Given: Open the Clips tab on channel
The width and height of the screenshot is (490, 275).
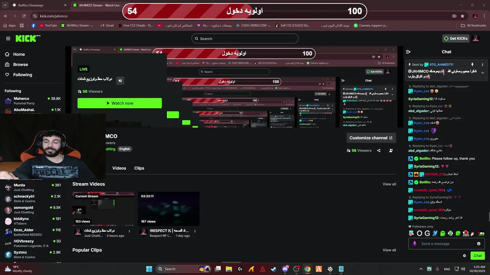Looking at the screenshot, I should [139, 168].
